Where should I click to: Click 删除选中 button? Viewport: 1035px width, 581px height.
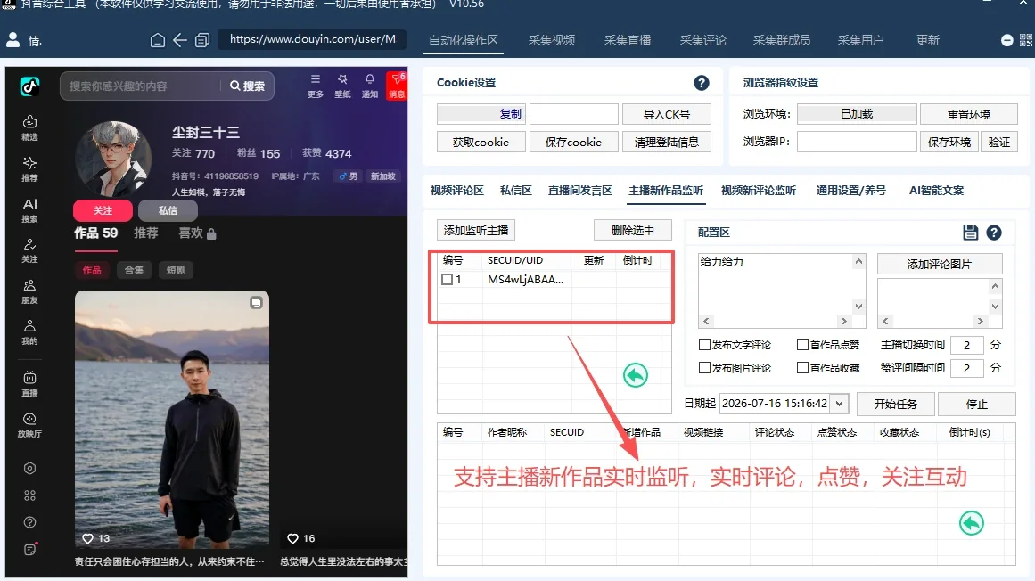632,230
